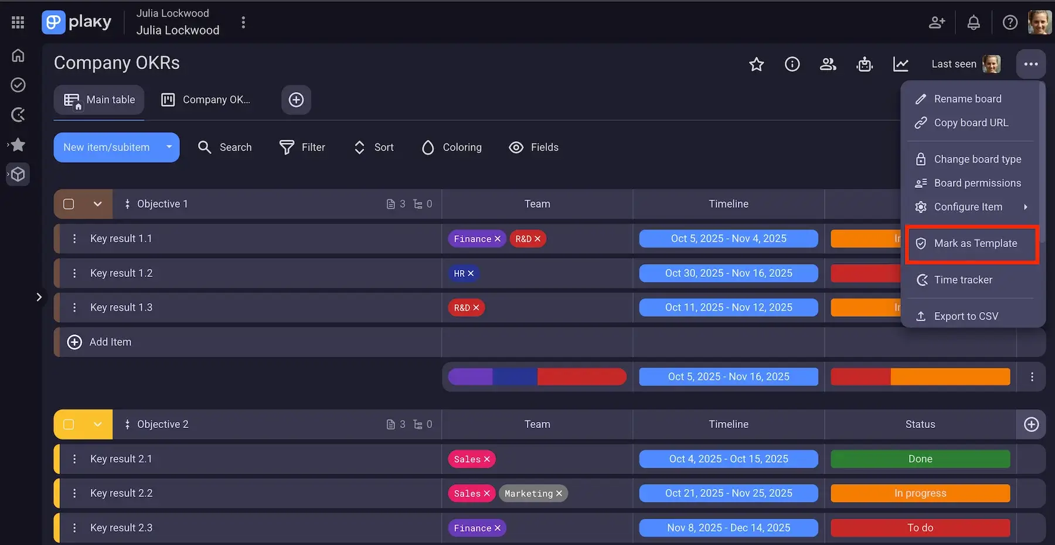Open the board members icon
The width and height of the screenshot is (1055, 545).
828,64
